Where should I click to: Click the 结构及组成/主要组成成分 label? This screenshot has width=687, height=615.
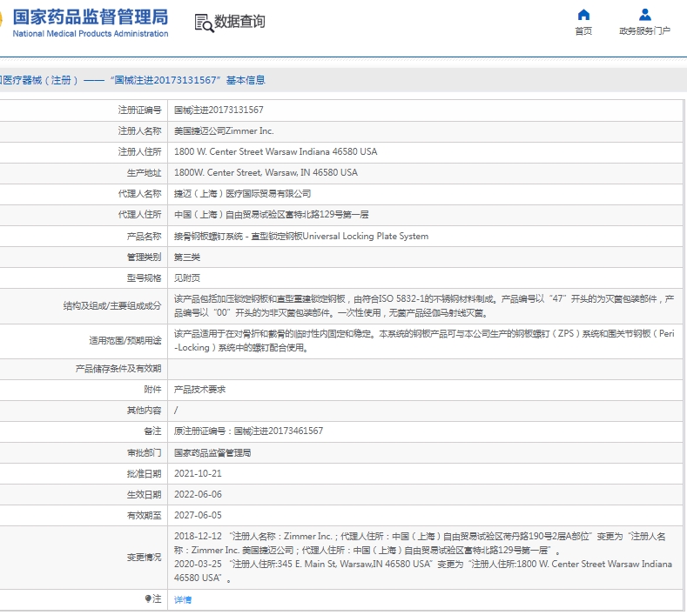pyautogui.click(x=112, y=305)
